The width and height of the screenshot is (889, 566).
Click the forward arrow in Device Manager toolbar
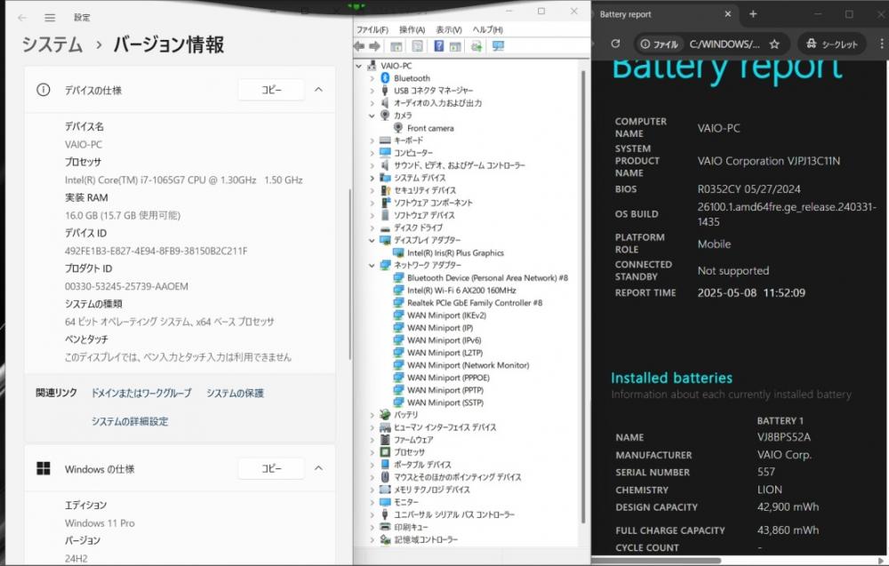(x=375, y=46)
